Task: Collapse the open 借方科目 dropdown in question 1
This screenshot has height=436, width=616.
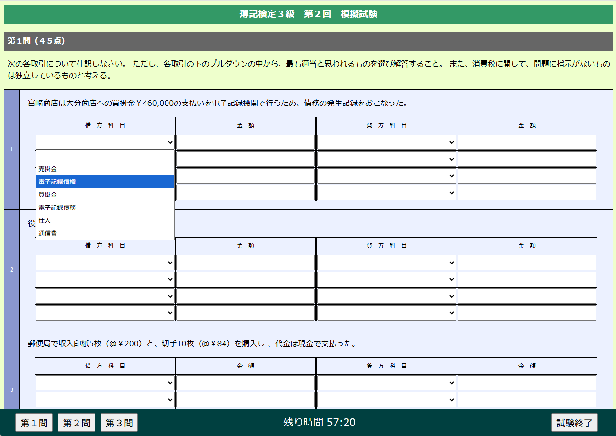Action: pyautogui.click(x=105, y=142)
